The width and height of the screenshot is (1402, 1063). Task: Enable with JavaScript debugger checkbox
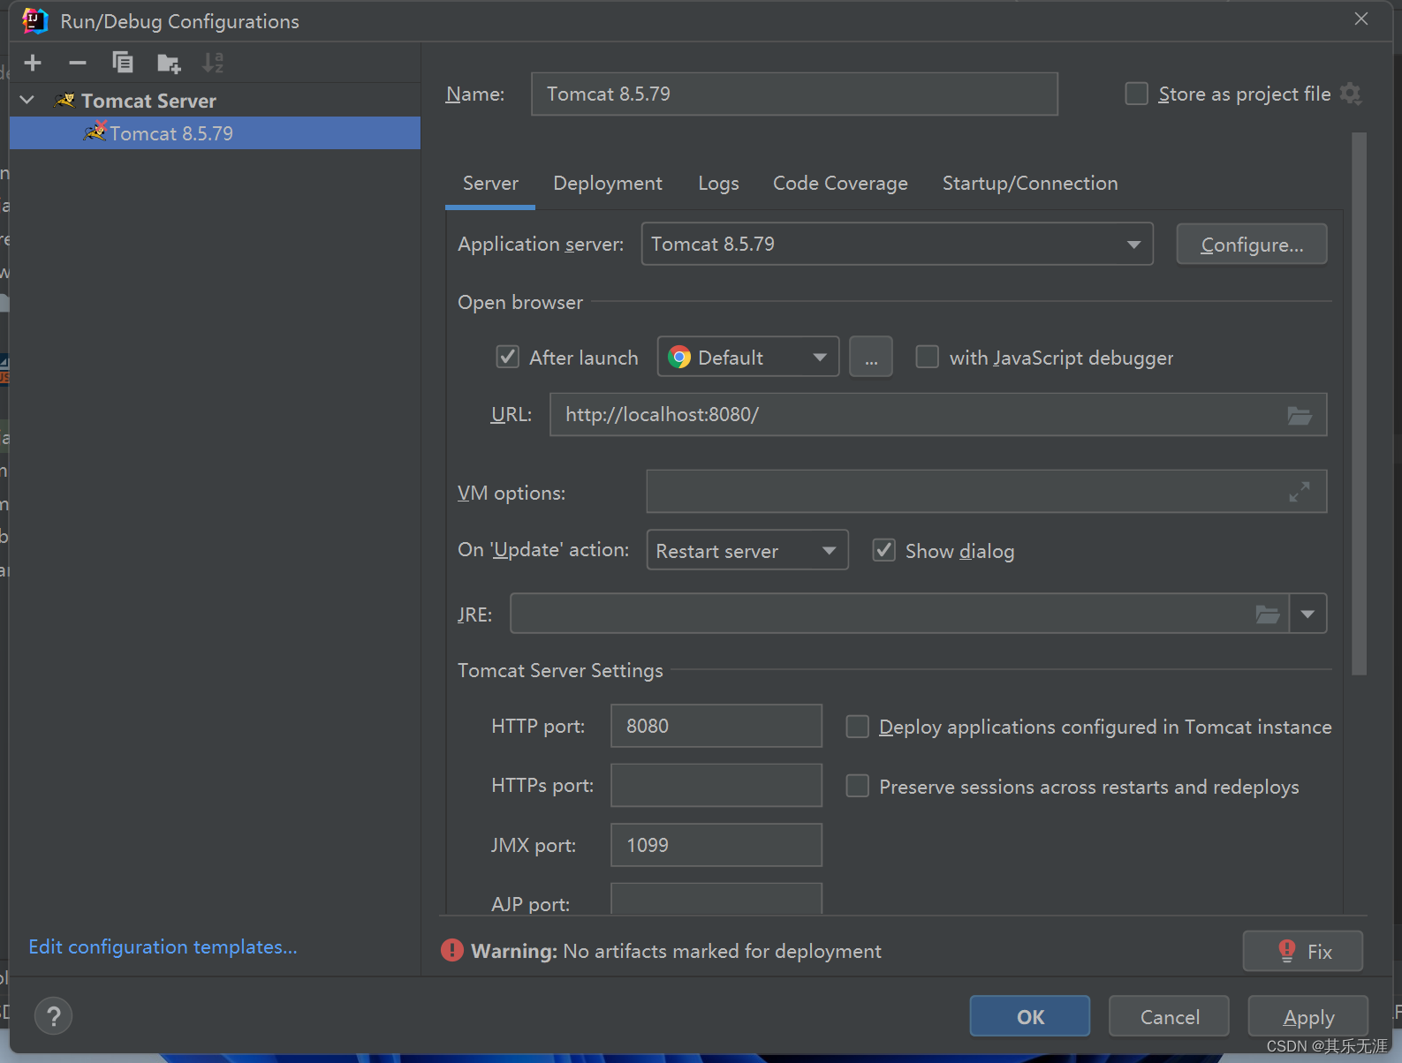927,357
